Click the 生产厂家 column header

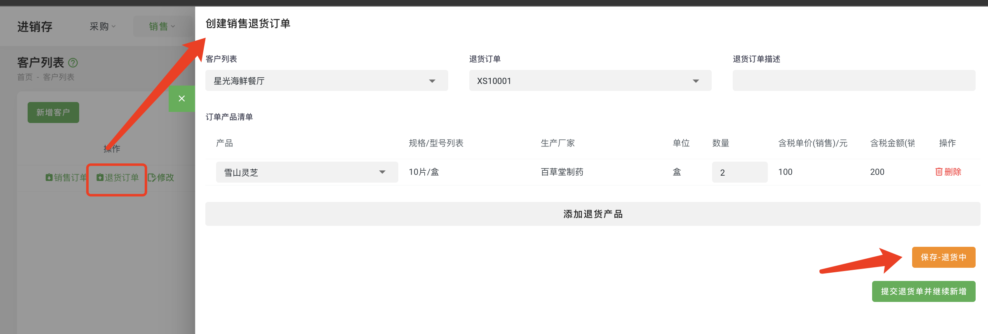tap(558, 143)
